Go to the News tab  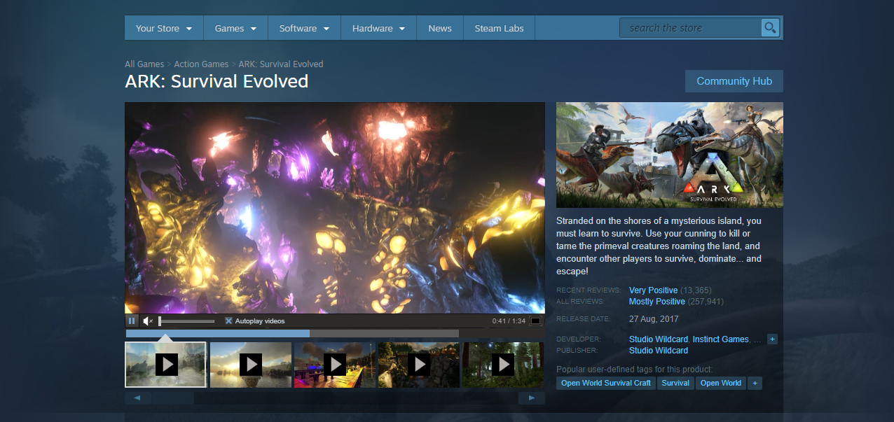[440, 29]
